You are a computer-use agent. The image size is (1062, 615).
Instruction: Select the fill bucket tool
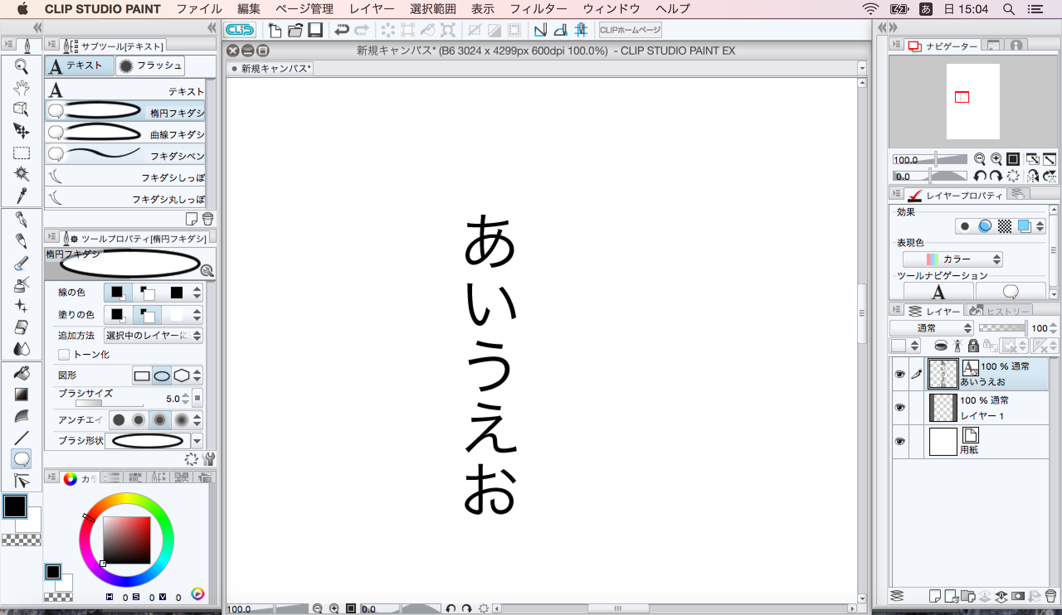tap(21, 373)
